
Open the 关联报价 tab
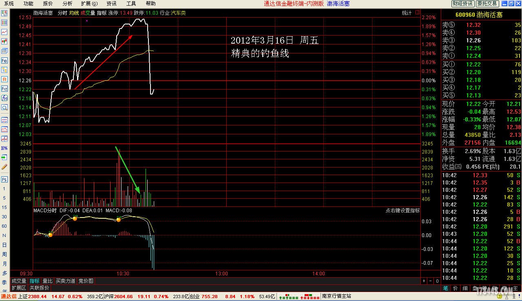39,288
